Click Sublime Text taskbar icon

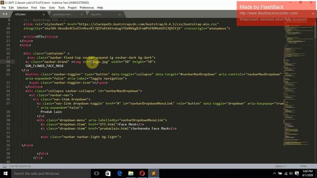[154, 174]
